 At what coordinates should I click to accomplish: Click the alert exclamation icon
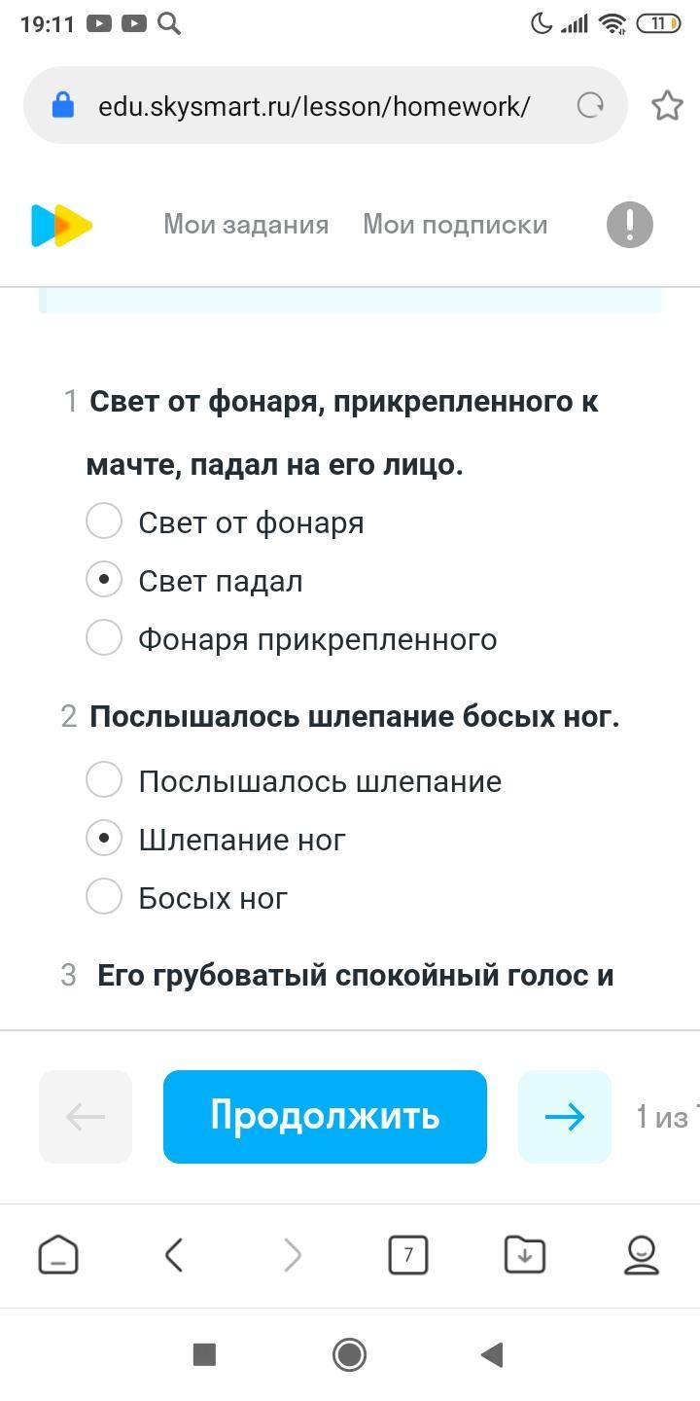[x=630, y=225]
